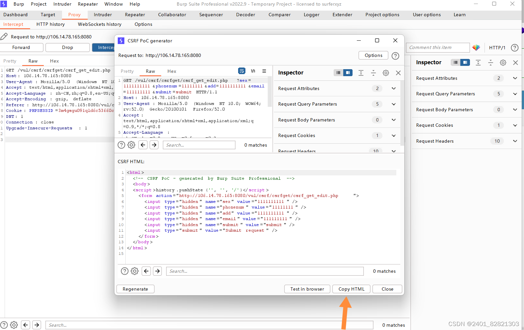Focus the CSRF HTML search field
The image size is (524, 330).
coord(265,271)
